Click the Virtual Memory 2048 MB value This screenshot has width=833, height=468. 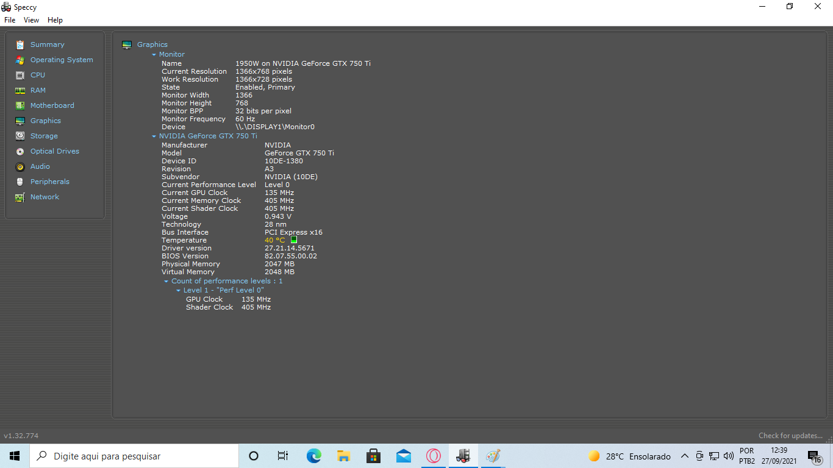point(279,272)
